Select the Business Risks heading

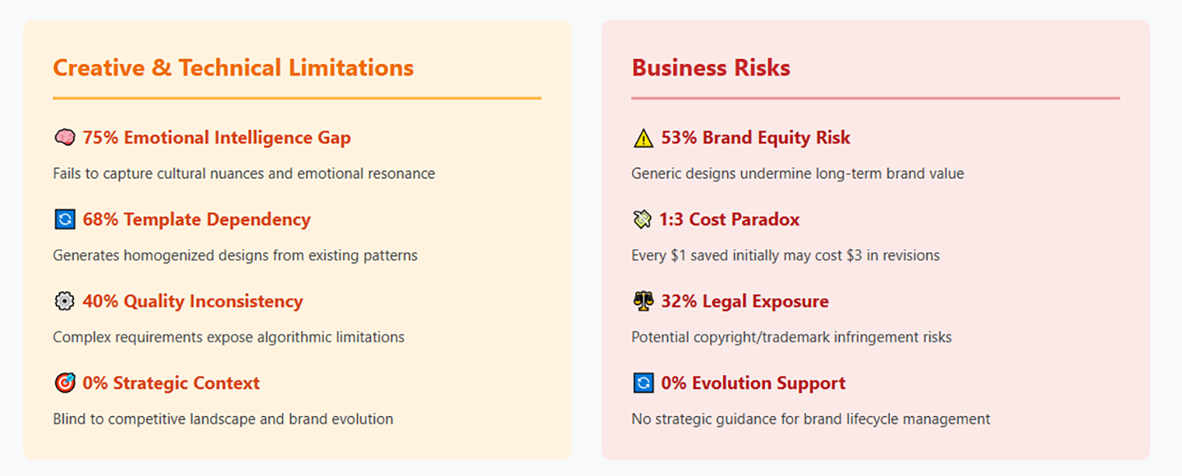711,67
